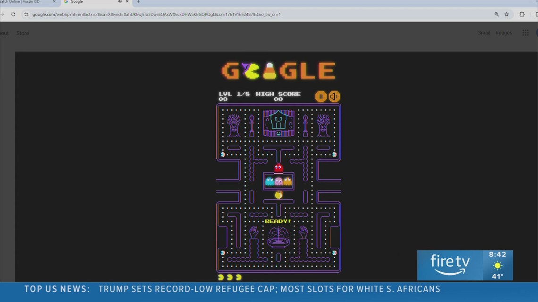Toggle the bookmark star for this page
This screenshot has height=302, width=538.
click(506, 14)
